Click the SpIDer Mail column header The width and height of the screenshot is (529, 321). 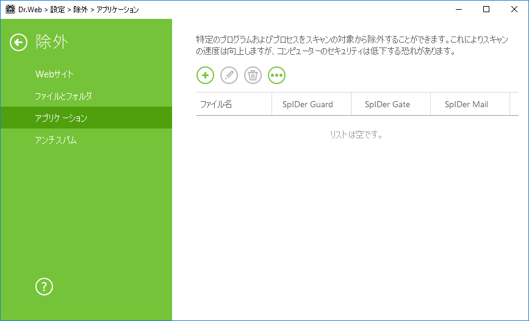(470, 104)
